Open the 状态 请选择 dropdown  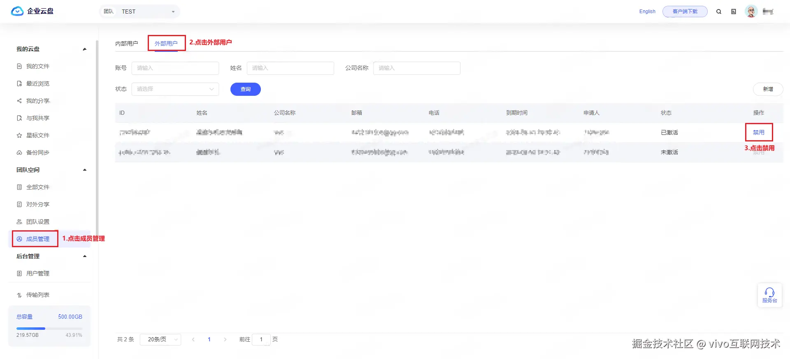[175, 89]
